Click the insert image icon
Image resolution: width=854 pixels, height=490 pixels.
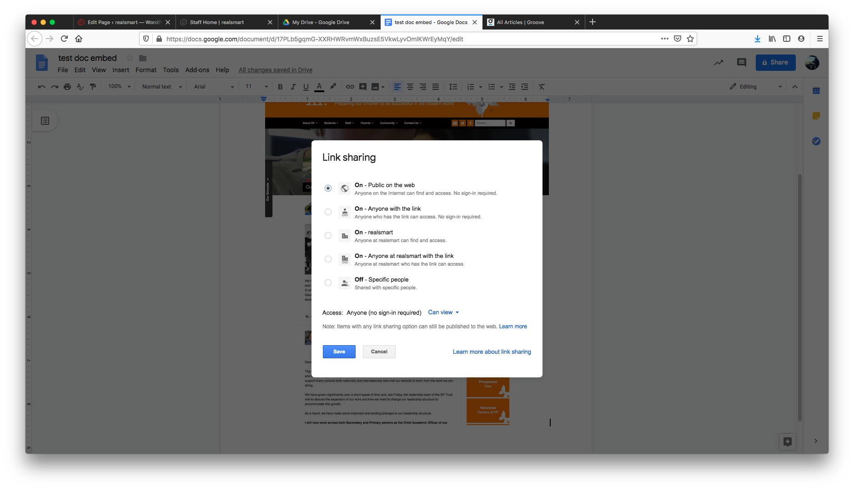click(x=375, y=87)
